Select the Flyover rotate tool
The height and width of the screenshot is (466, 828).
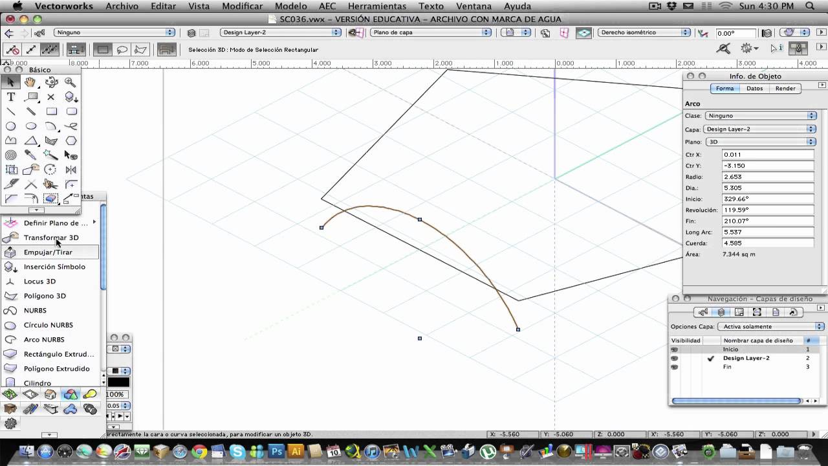(x=51, y=82)
